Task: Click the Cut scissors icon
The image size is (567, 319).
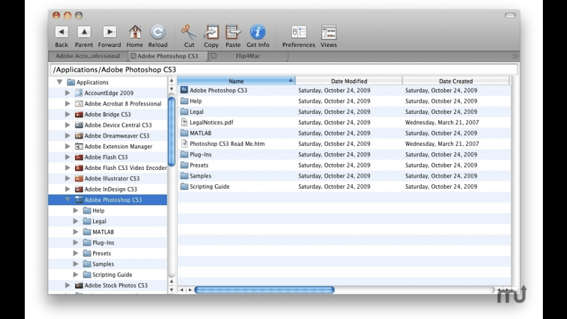Action: coord(189,32)
